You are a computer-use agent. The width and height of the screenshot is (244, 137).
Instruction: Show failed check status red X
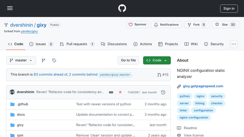point(120,92)
